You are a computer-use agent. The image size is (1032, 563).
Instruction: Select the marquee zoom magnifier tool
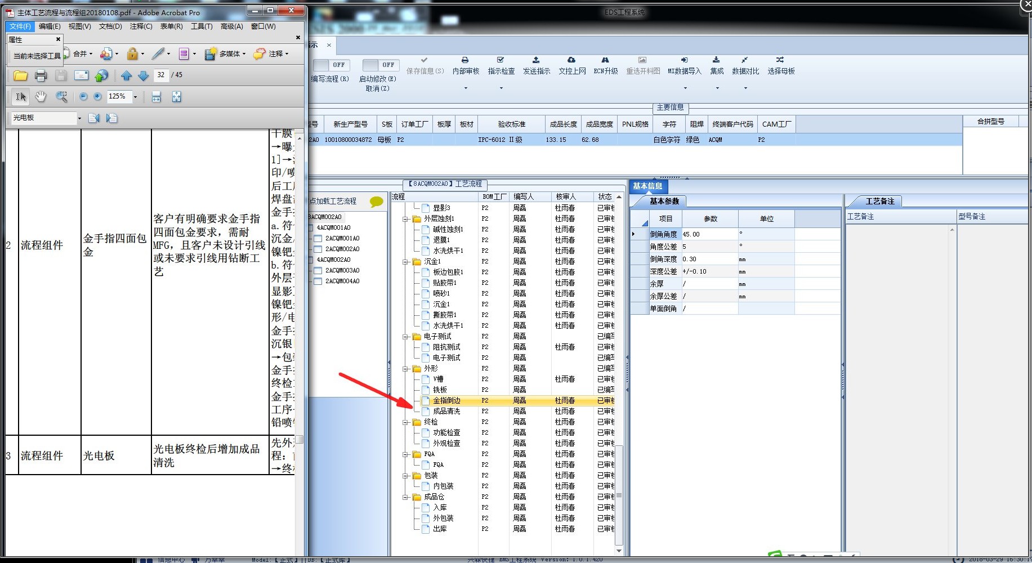point(61,97)
